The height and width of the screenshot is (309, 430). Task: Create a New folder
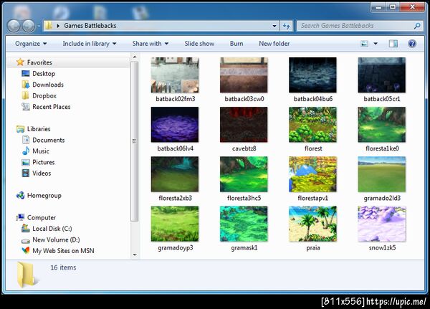274,44
